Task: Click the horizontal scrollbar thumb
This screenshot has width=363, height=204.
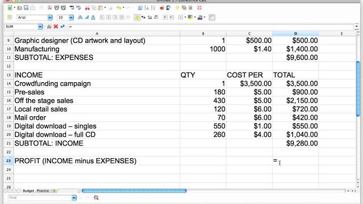Action: (x=134, y=191)
